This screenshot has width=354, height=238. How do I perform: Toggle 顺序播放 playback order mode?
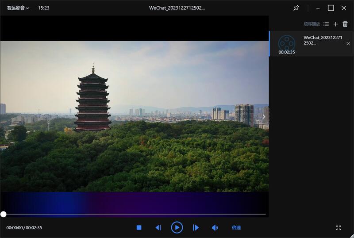pos(312,24)
